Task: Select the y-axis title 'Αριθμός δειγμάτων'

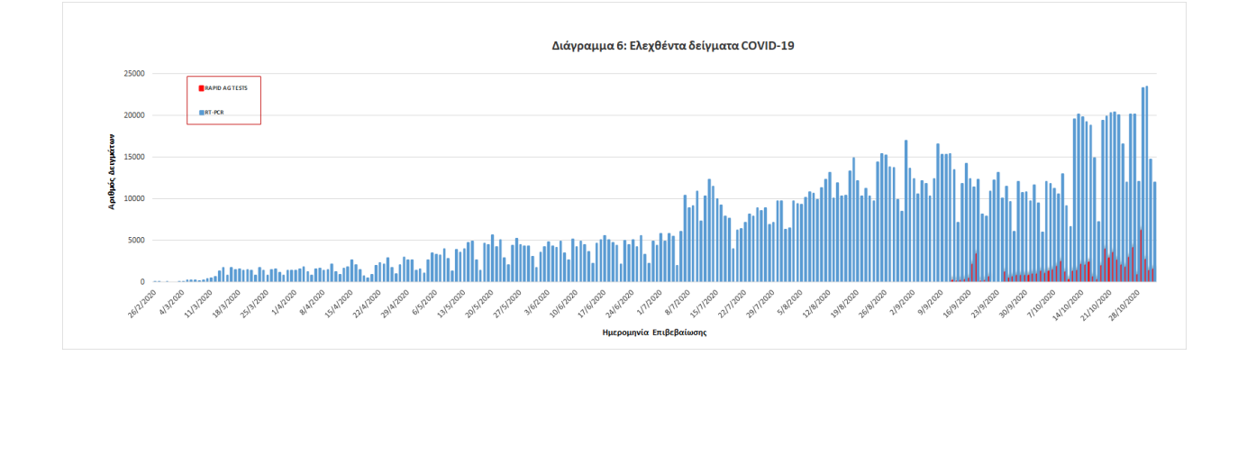Action: point(112,171)
